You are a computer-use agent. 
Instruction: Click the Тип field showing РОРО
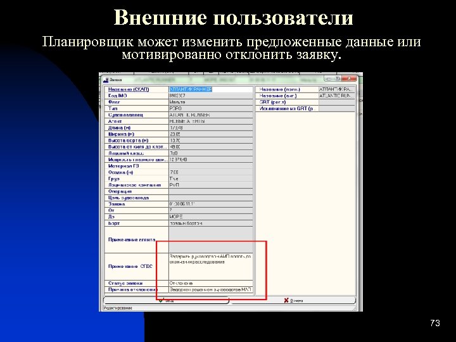[211, 108]
